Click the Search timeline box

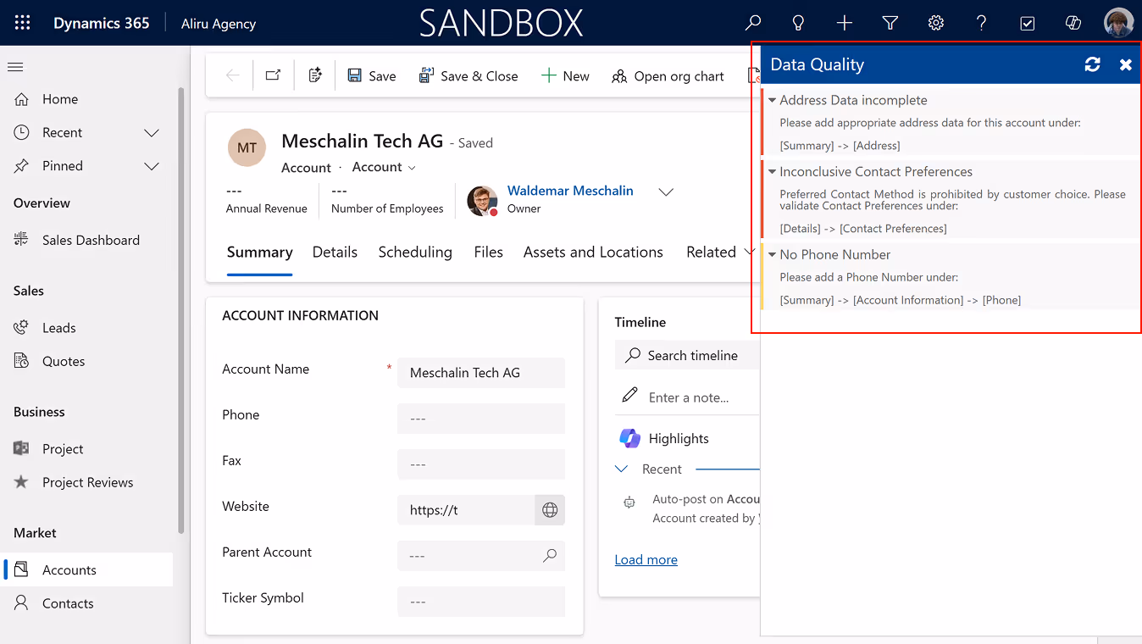point(687,355)
